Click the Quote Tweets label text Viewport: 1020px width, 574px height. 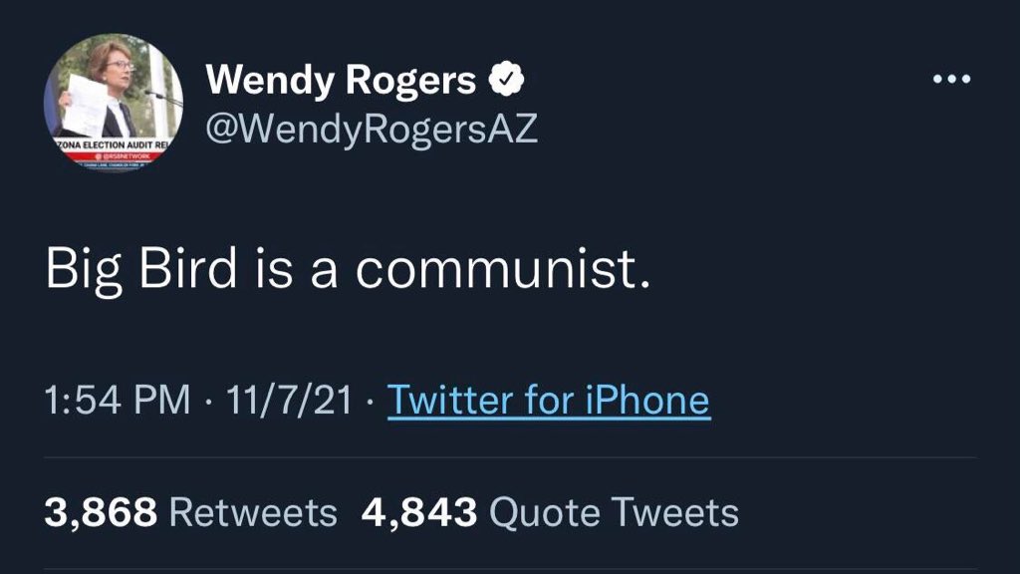614,512
